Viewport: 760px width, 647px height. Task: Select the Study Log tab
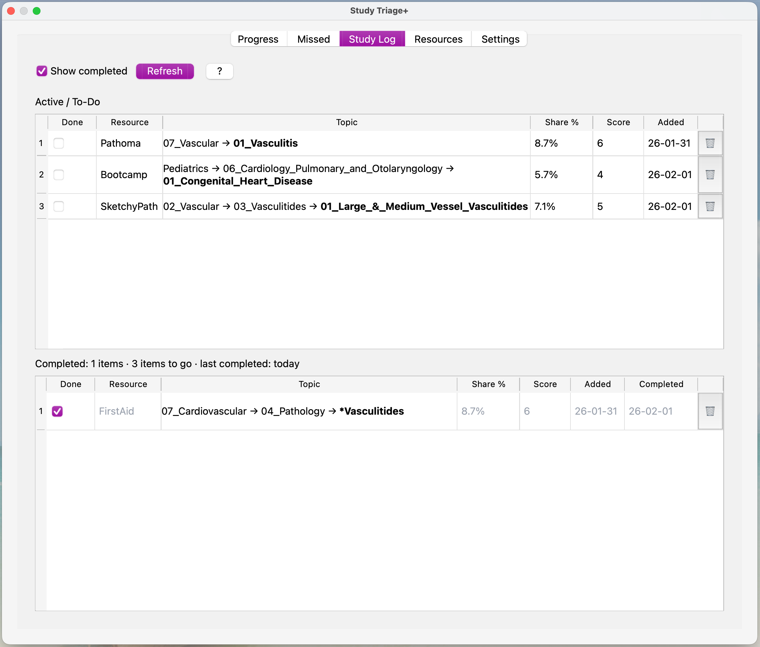click(372, 39)
